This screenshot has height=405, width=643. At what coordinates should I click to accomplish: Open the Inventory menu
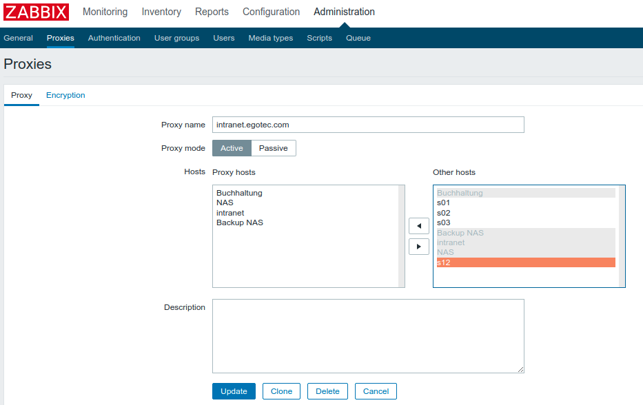pyautogui.click(x=161, y=12)
